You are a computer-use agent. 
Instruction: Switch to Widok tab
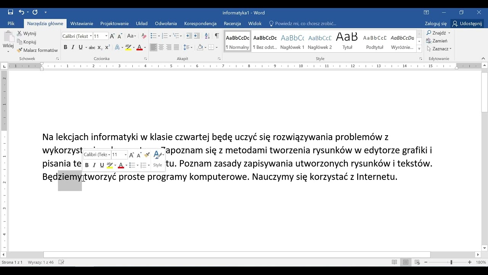[255, 24]
